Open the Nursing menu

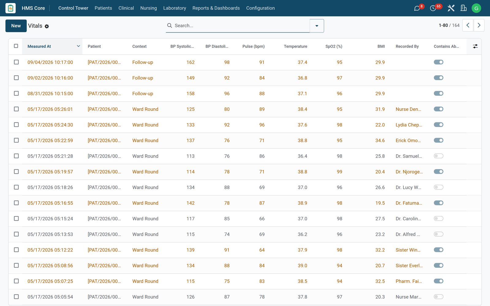[x=149, y=8]
